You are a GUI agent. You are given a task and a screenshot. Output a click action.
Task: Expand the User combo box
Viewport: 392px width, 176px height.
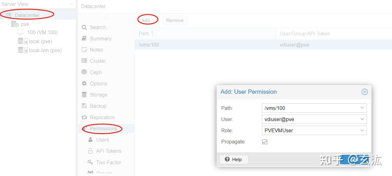pyautogui.click(x=362, y=119)
